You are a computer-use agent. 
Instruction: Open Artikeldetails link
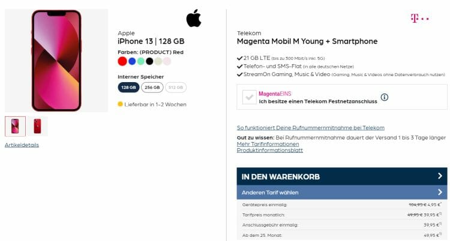coord(22,144)
